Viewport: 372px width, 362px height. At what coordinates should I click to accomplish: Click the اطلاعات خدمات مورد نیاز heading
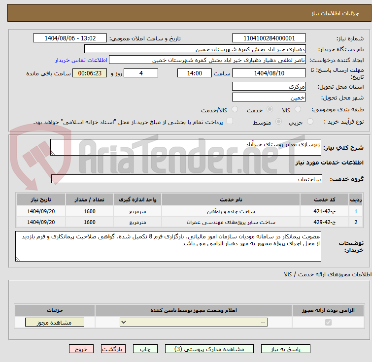[329, 163]
